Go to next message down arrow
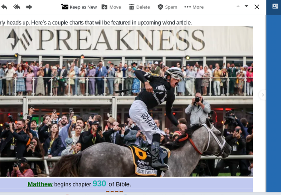The image size is (281, 195). 246,6
